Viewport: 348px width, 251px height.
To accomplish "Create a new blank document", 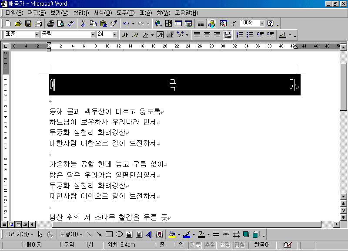I will click(x=8, y=24).
